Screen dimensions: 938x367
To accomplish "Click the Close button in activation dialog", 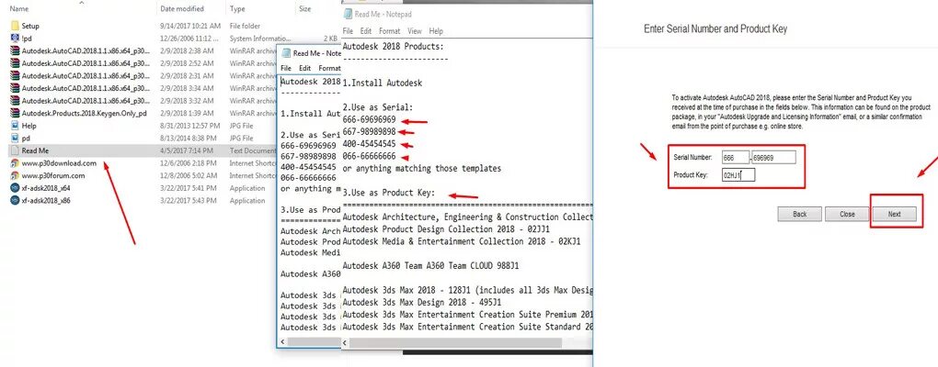I will point(846,214).
